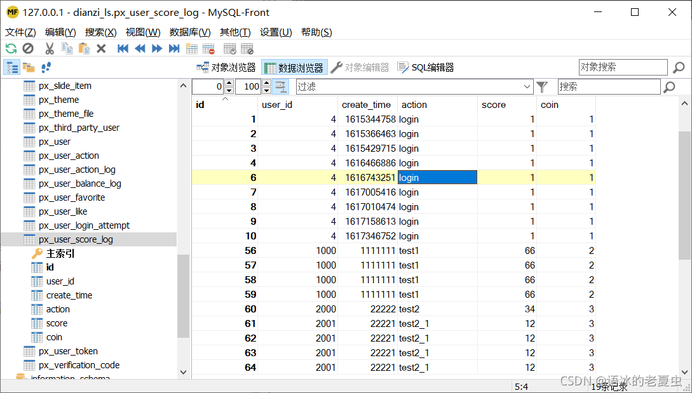This screenshot has height=393, width=692.
Task: Click the 对象搜索 object search field
Action: pos(623,67)
